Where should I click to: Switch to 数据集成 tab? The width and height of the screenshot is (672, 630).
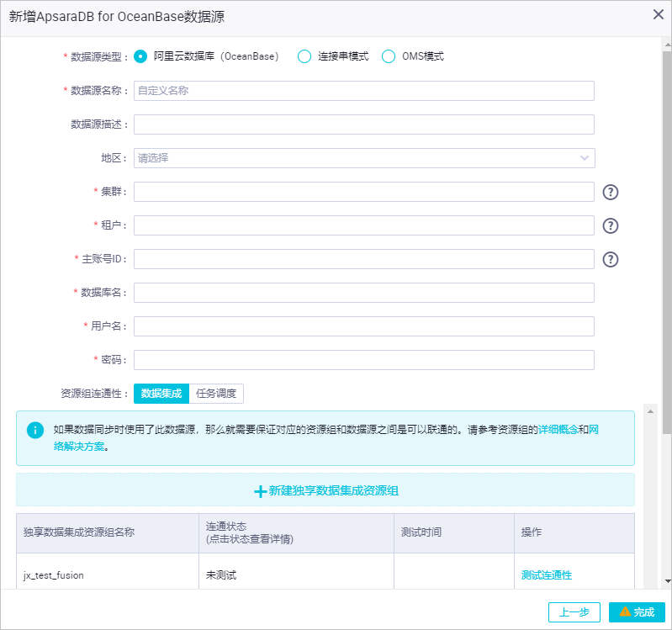pos(161,394)
